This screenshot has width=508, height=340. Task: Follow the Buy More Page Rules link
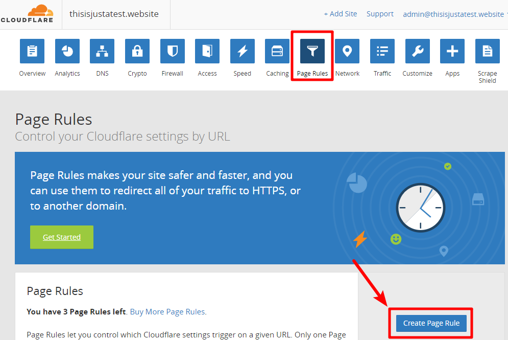[168, 312]
